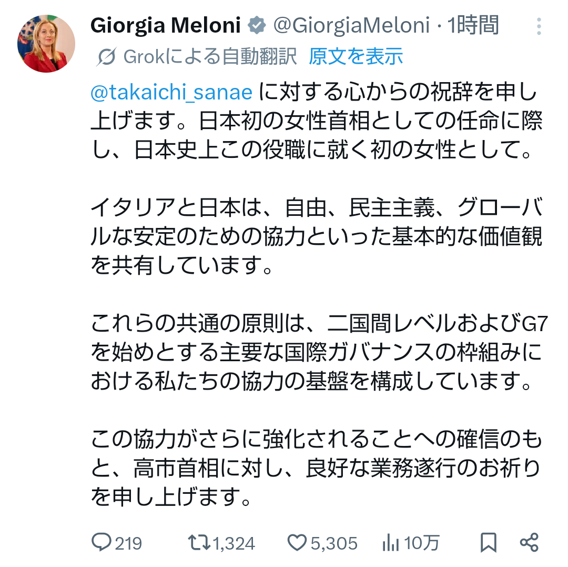Image resolution: width=568 pixels, height=567 pixels.
Task: Click the 1,324 reposts count
Action: tap(234, 543)
